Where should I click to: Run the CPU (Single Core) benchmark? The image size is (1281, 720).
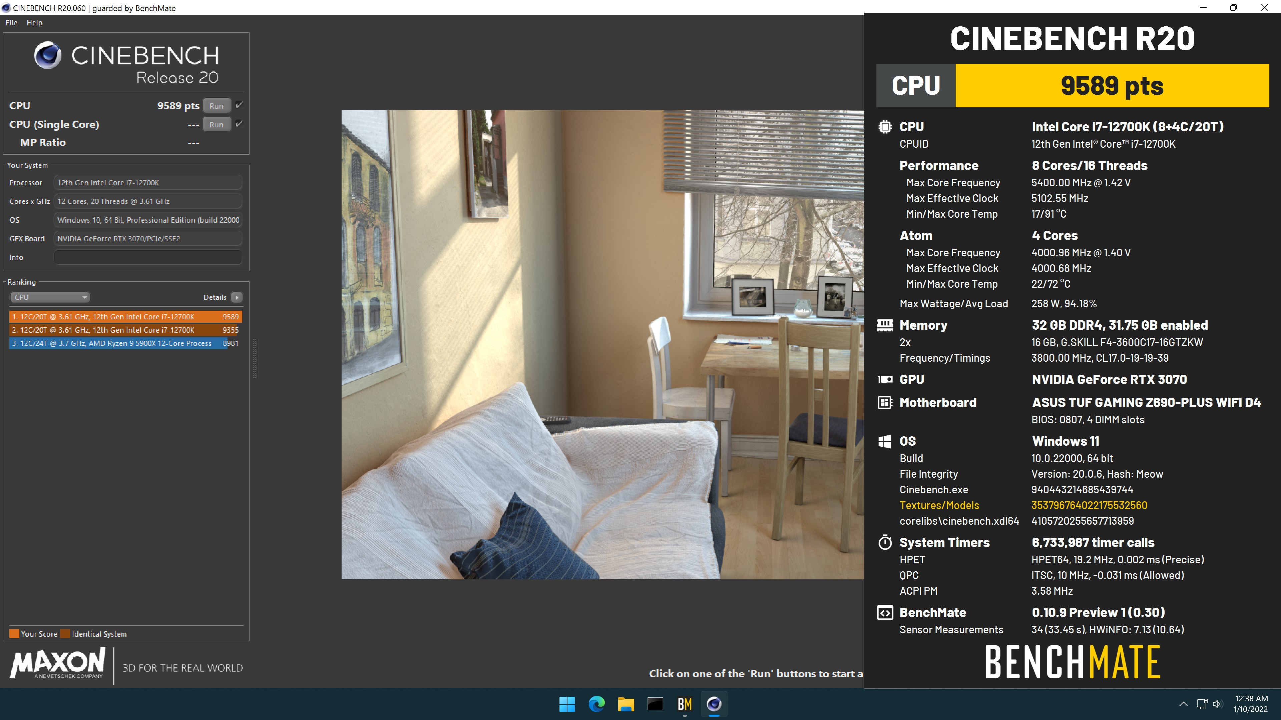pos(216,124)
